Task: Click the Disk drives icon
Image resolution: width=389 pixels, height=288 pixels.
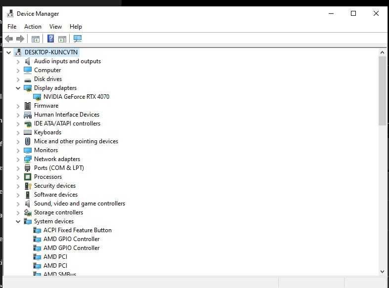Action: coord(28,80)
